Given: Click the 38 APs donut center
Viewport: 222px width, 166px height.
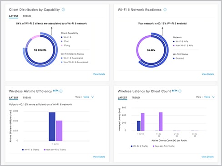Looking at the screenshot, I should click(151, 50).
